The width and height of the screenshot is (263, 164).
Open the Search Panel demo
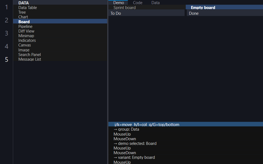pos(60,55)
